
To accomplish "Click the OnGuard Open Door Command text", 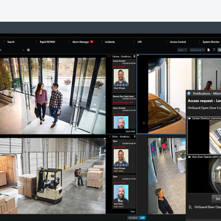I will tap(204, 108).
